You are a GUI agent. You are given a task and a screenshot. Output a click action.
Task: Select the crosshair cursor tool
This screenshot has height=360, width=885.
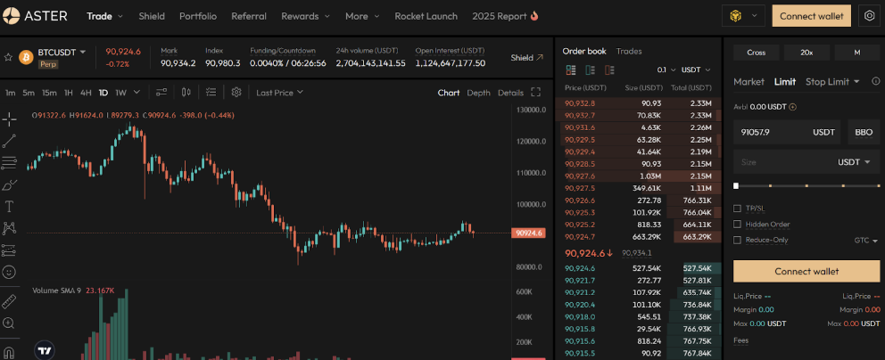(x=9, y=119)
